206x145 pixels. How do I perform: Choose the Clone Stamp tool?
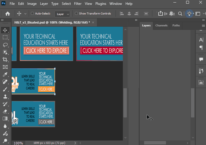5,97
